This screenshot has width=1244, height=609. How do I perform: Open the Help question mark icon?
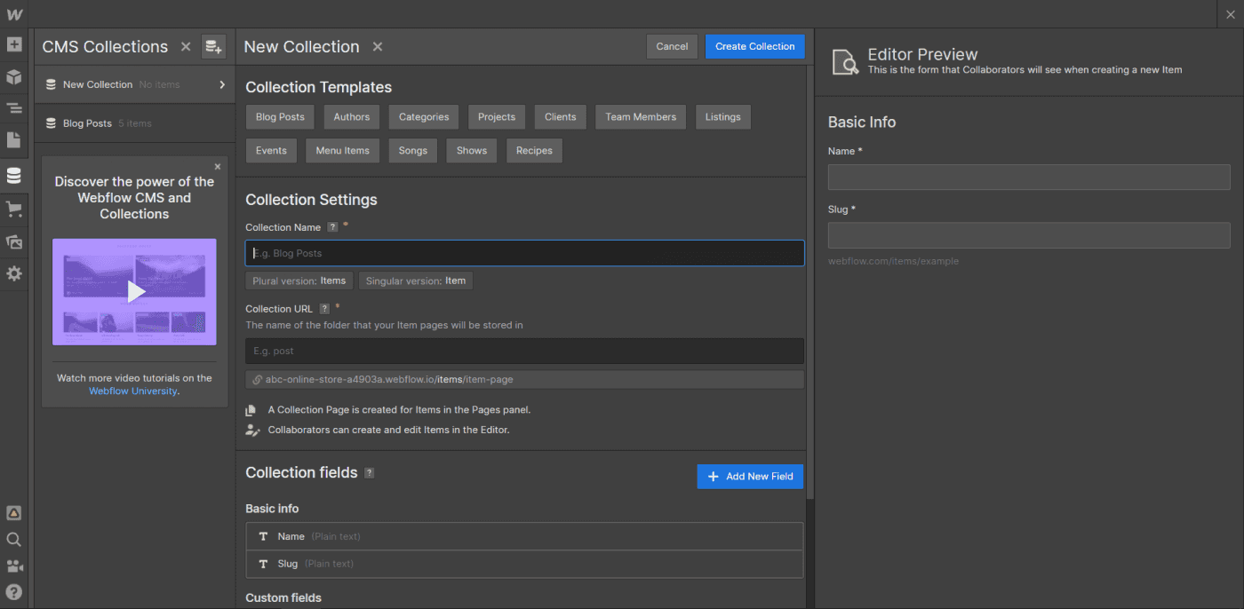14,592
